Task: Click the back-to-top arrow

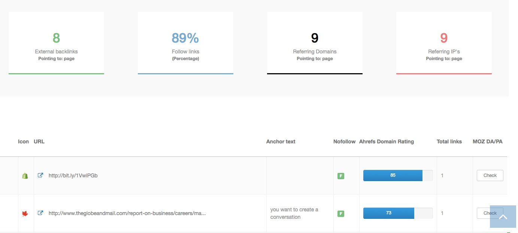Action: coord(503,217)
